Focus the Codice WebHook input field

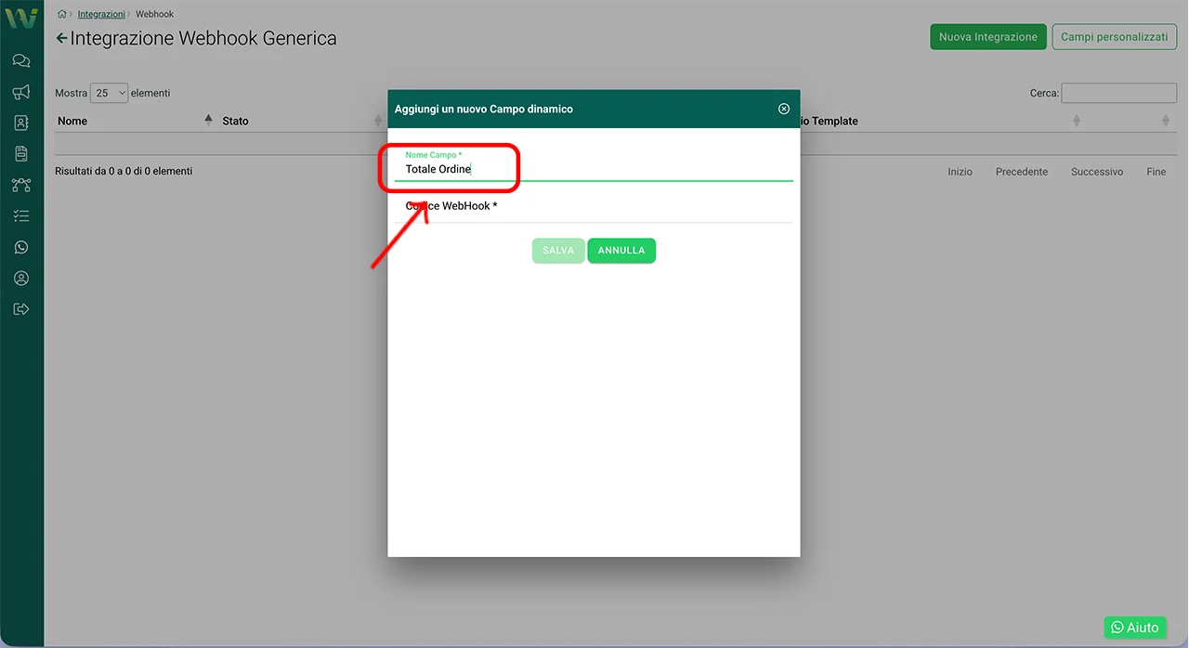click(594, 207)
